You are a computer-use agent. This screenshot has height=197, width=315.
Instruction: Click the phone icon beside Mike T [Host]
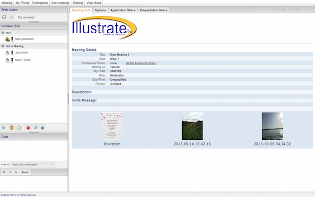tap(12, 60)
